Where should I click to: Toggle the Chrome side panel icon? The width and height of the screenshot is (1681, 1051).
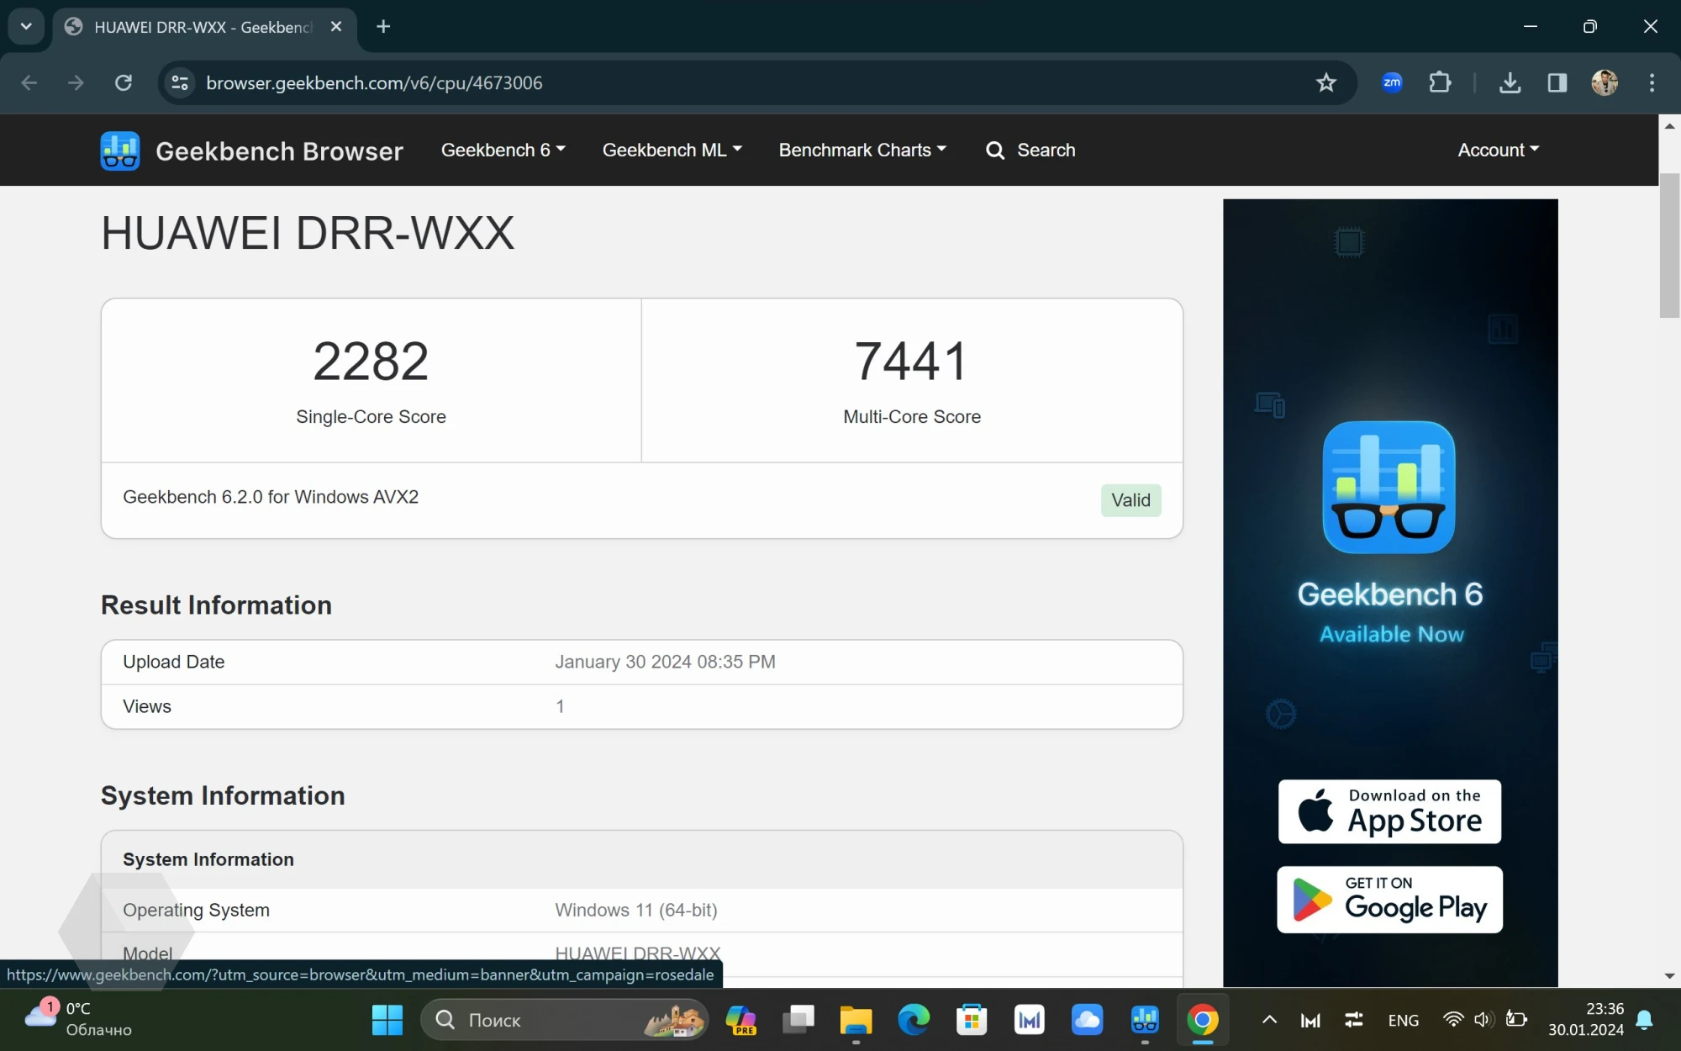(1557, 82)
